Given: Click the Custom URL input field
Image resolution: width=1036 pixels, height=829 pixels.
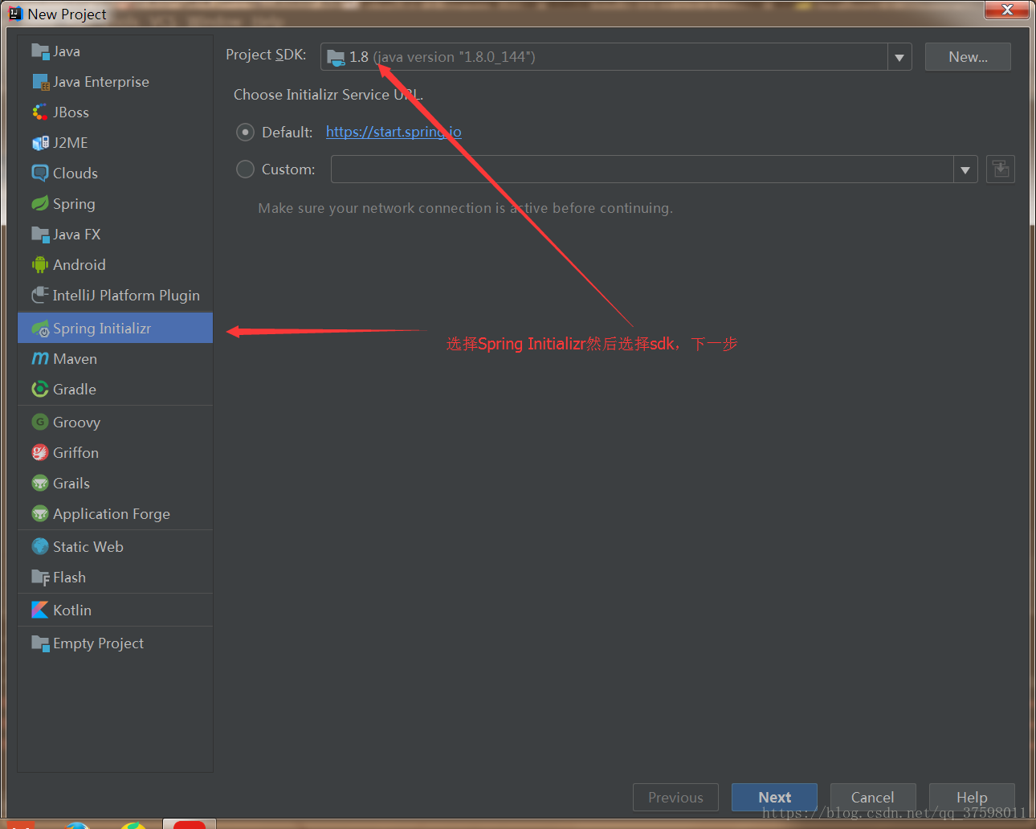Looking at the screenshot, I should pos(642,169).
